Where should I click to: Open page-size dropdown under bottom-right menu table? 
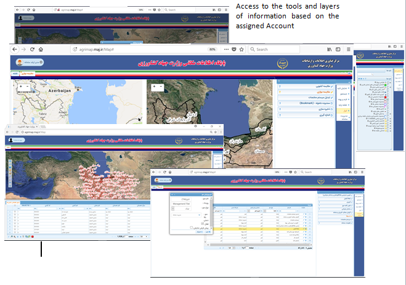(x=231, y=248)
